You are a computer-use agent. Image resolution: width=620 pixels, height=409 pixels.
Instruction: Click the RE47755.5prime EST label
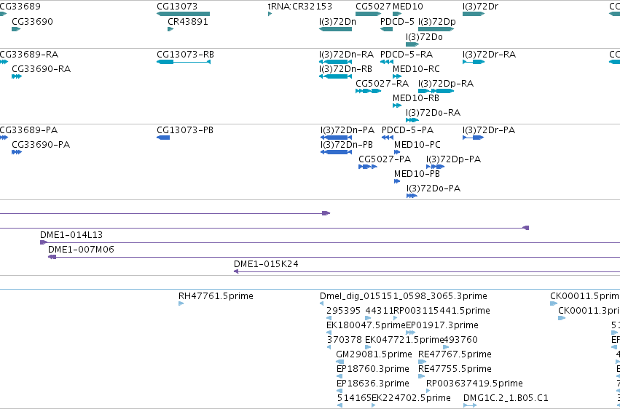tap(455, 370)
